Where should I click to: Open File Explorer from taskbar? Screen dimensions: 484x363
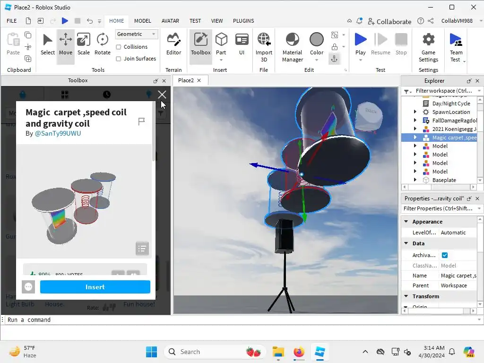tap(278, 352)
